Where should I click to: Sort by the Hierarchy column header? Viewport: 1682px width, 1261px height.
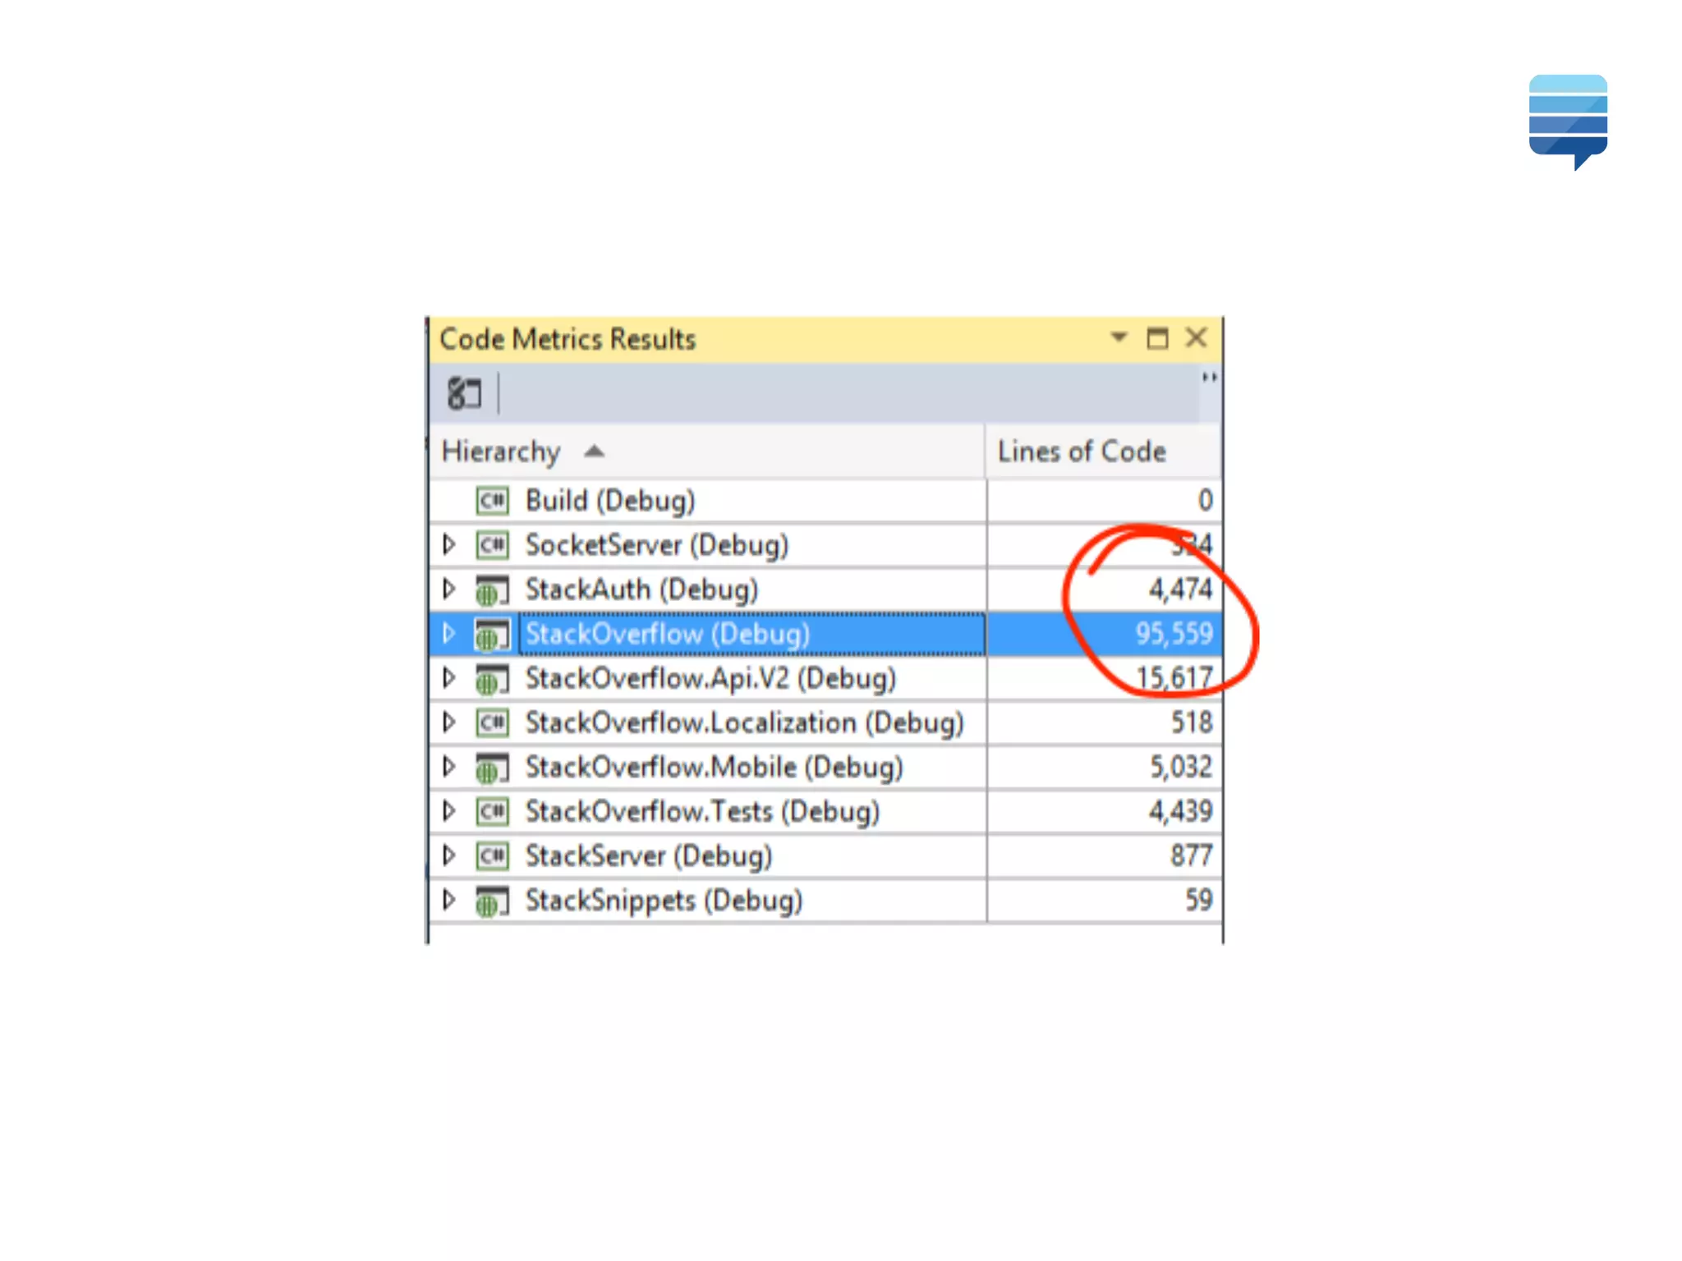click(707, 452)
